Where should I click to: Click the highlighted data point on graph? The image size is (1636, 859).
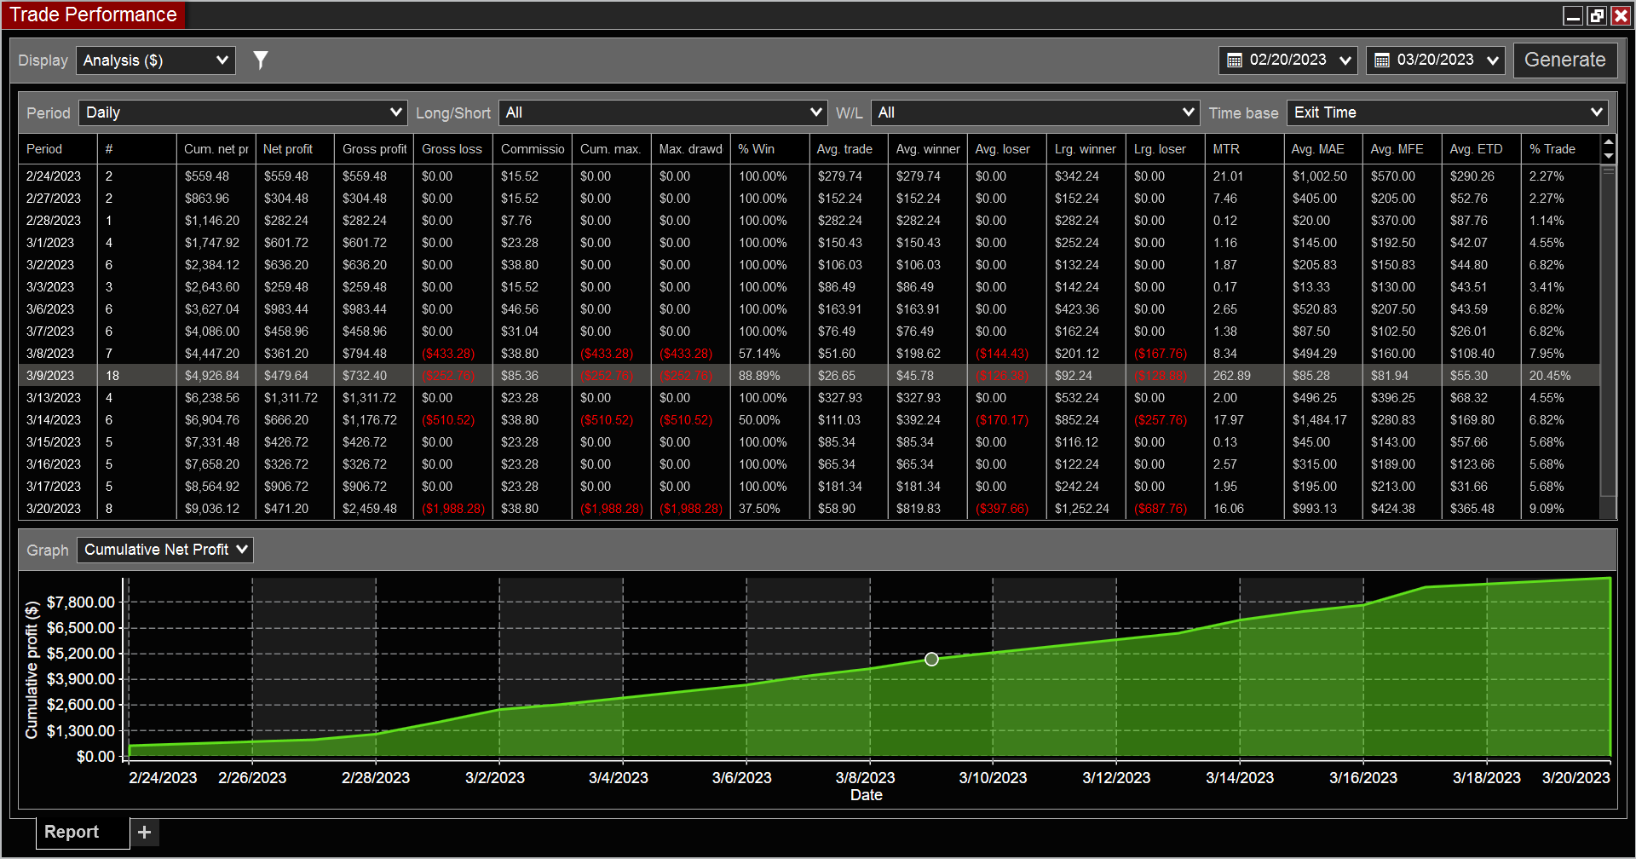(931, 659)
